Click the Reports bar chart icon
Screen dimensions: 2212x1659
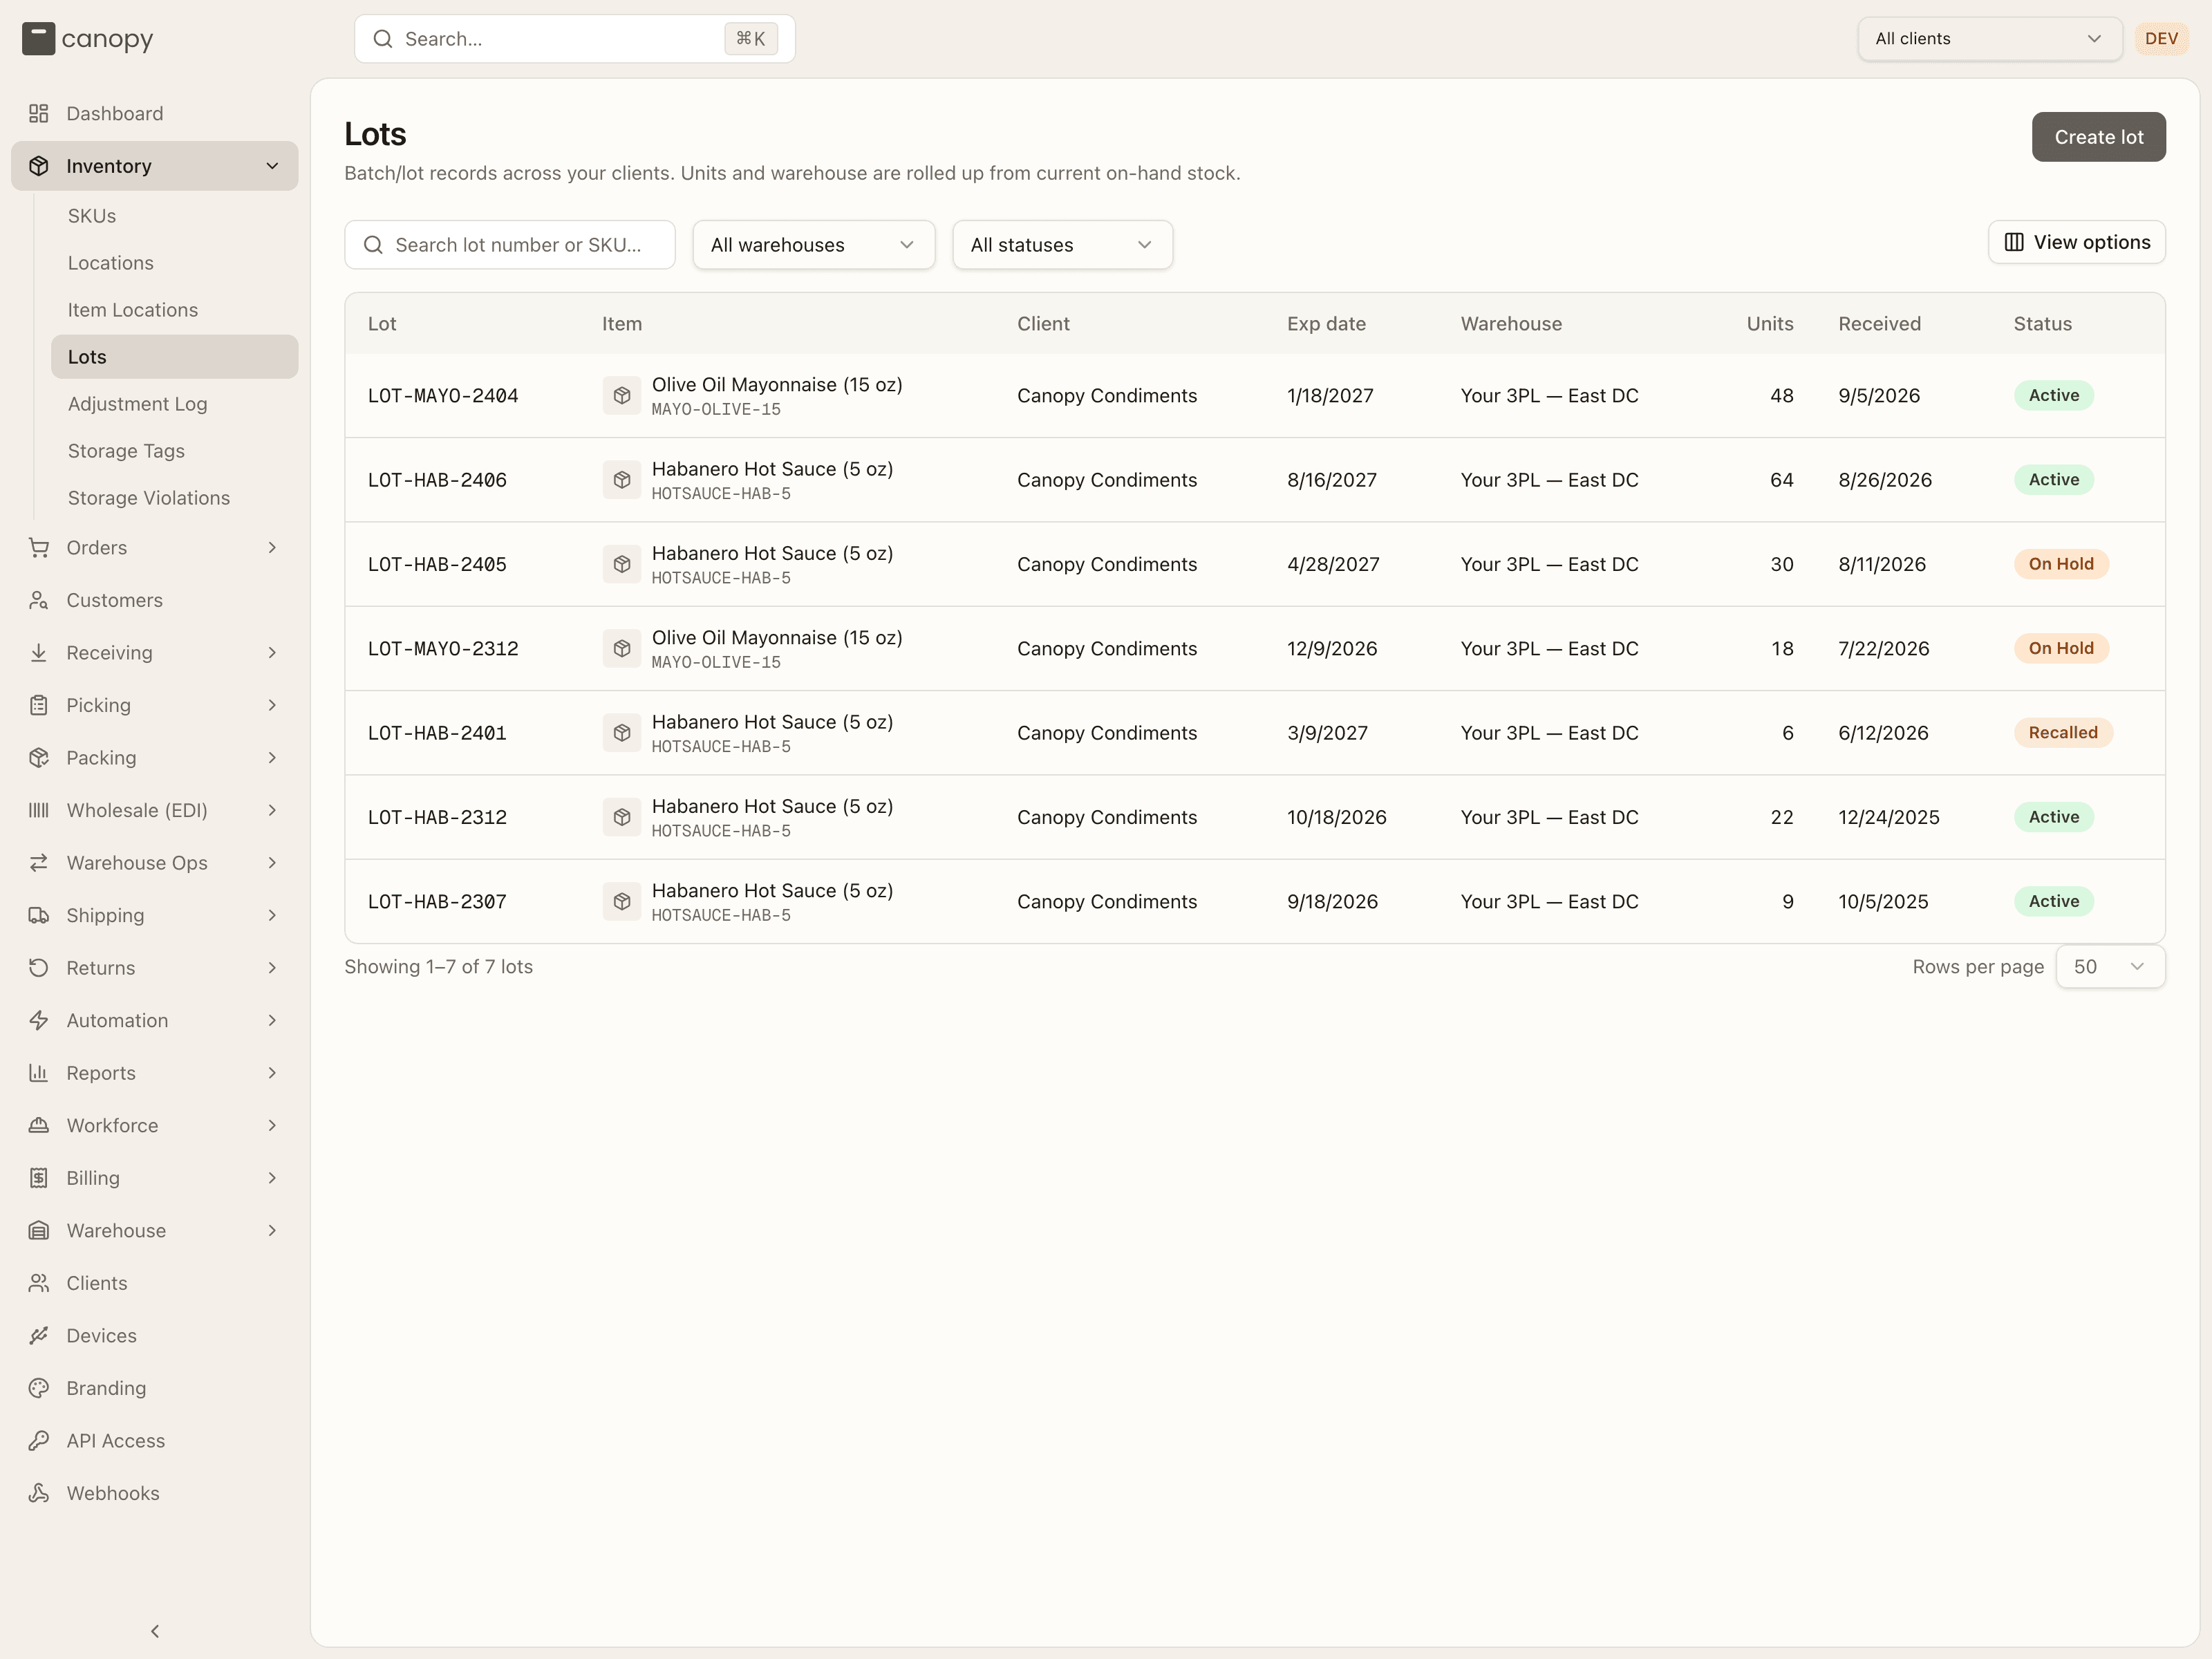pos(39,1073)
